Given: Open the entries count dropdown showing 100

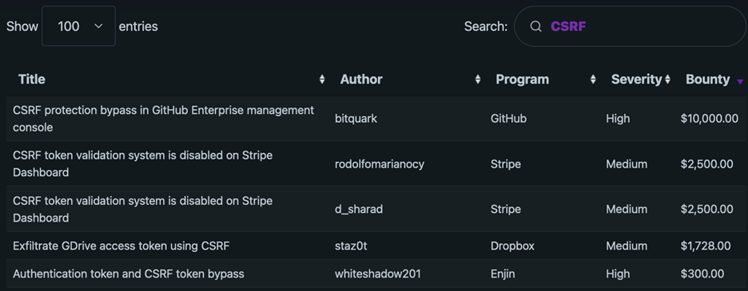Looking at the screenshot, I should coord(78,26).
